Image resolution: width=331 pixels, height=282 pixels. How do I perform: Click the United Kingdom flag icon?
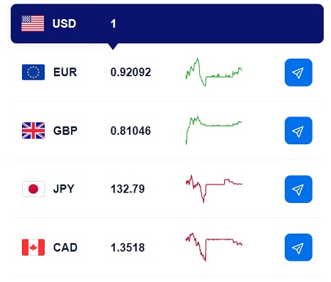click(33, 130)
